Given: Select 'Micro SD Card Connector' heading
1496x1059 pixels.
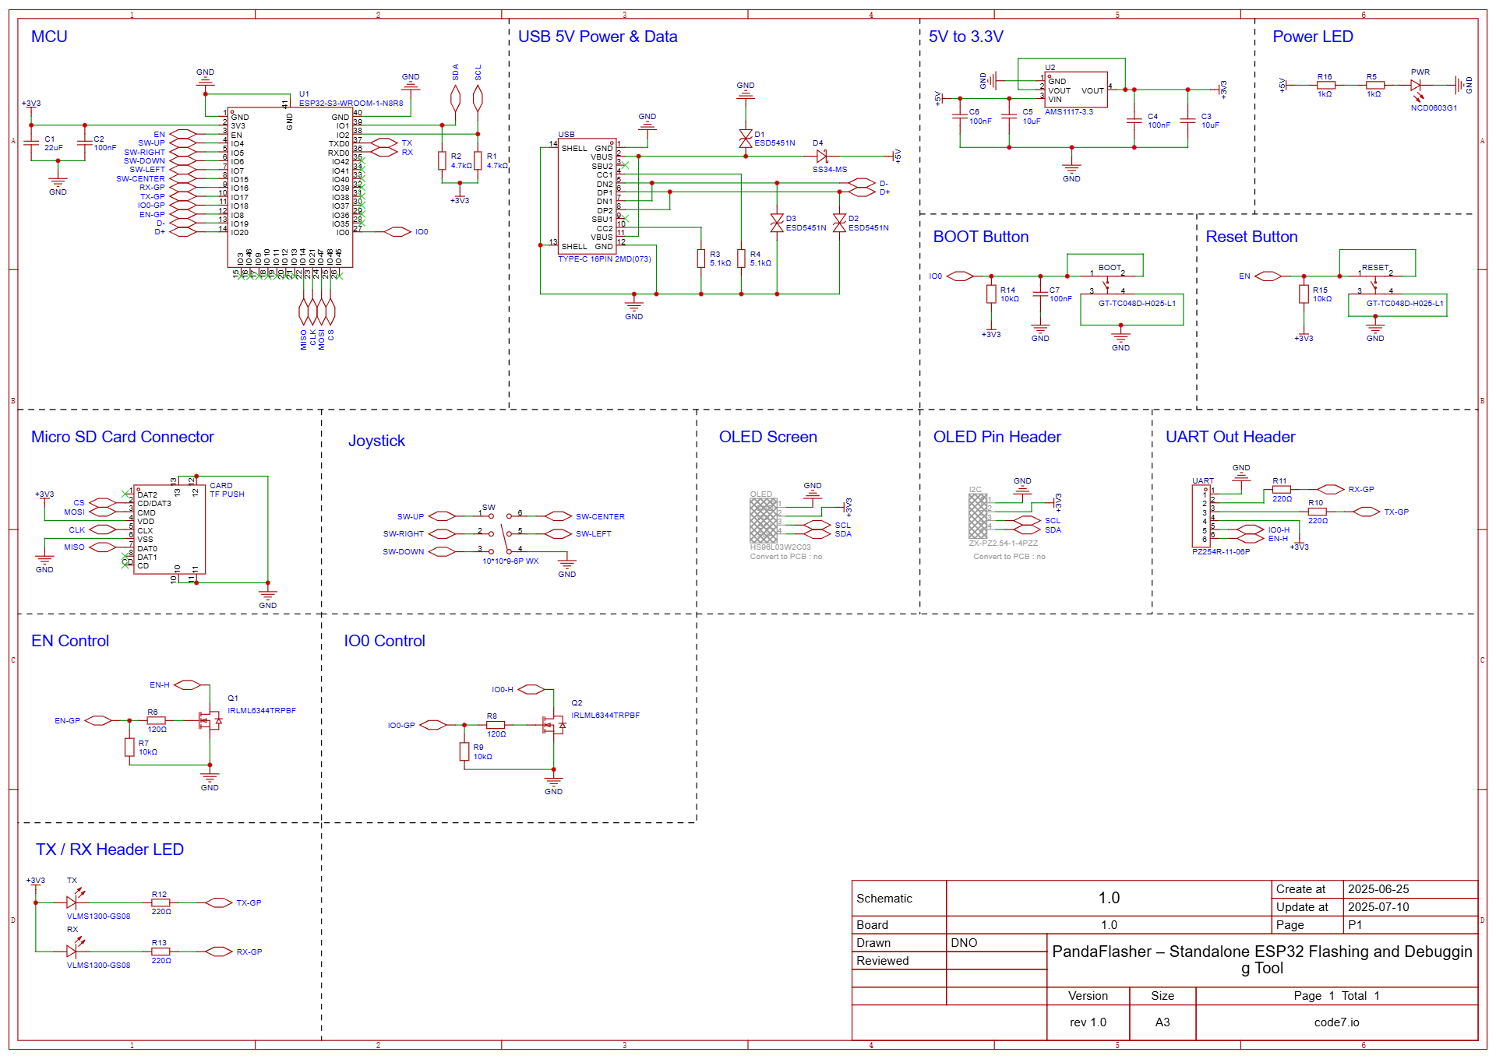Looking at the screenshot, I should click(122, 437).
